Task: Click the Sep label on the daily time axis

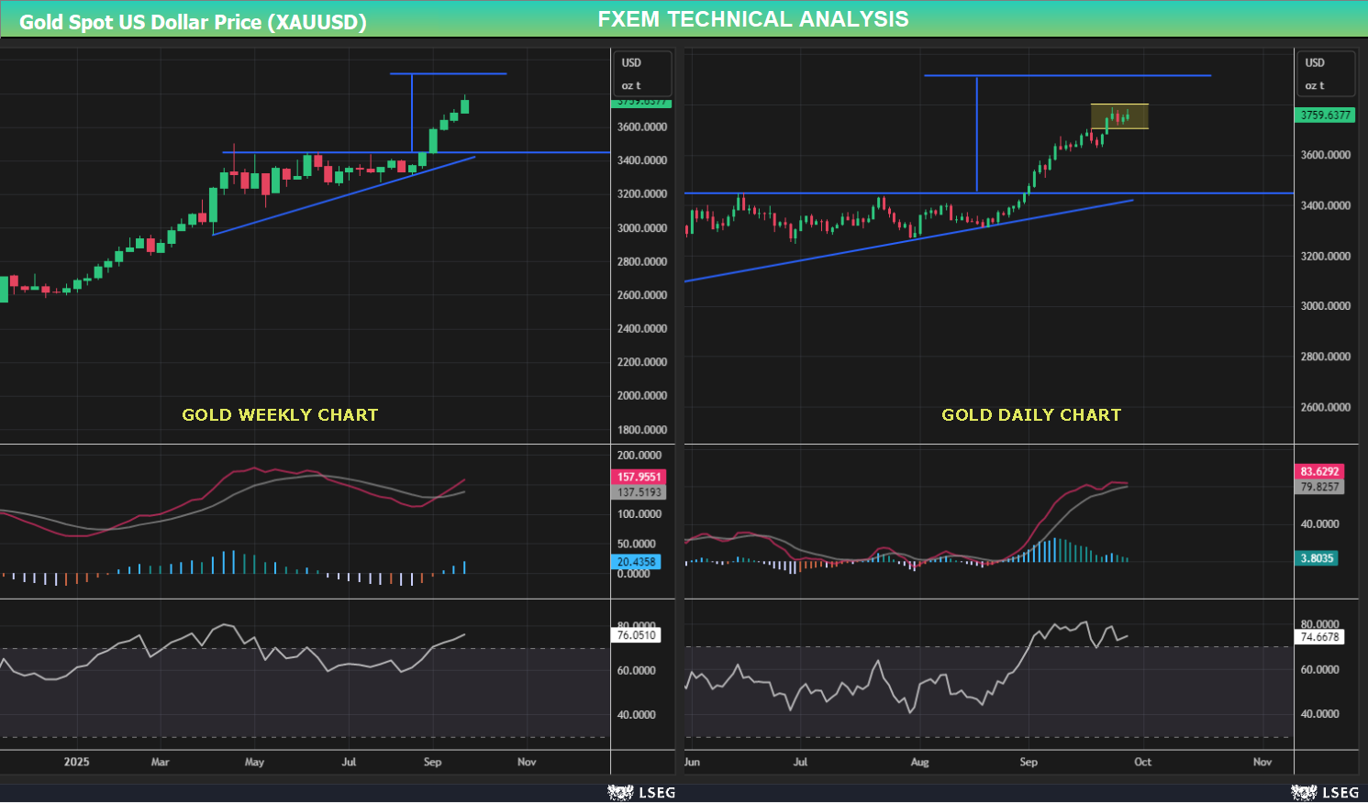Action: [x=1029, y=762]
